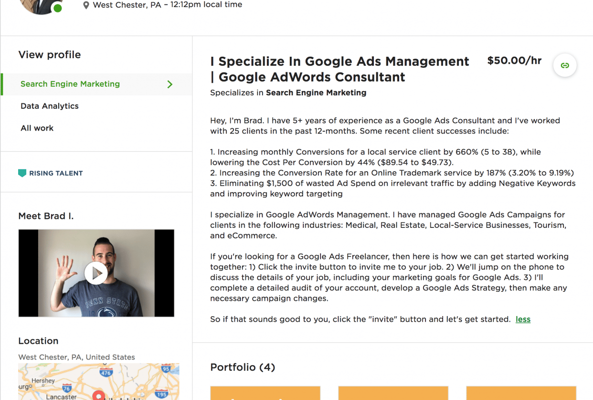This screenshot has width=593, height=400.
Task: Open the first portfolio item
Action: (x=265, y=393)
